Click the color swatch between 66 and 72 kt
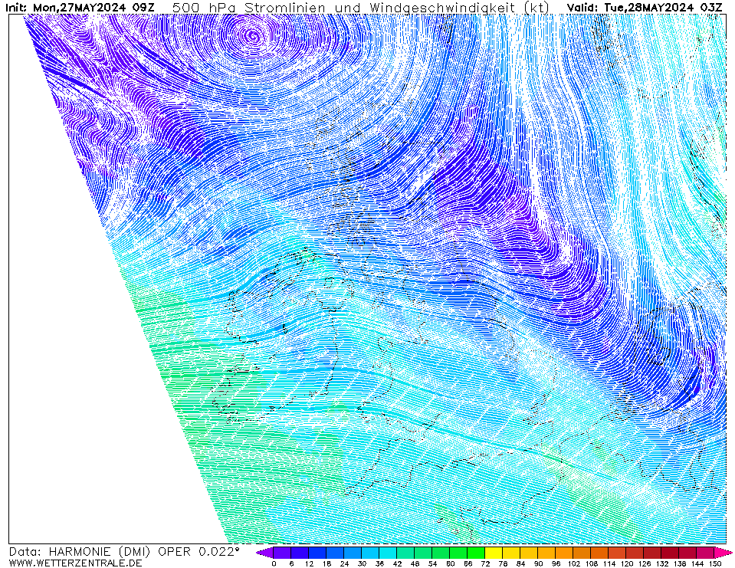The width and height of the screenshot is (735, 568). click(477, 553)
